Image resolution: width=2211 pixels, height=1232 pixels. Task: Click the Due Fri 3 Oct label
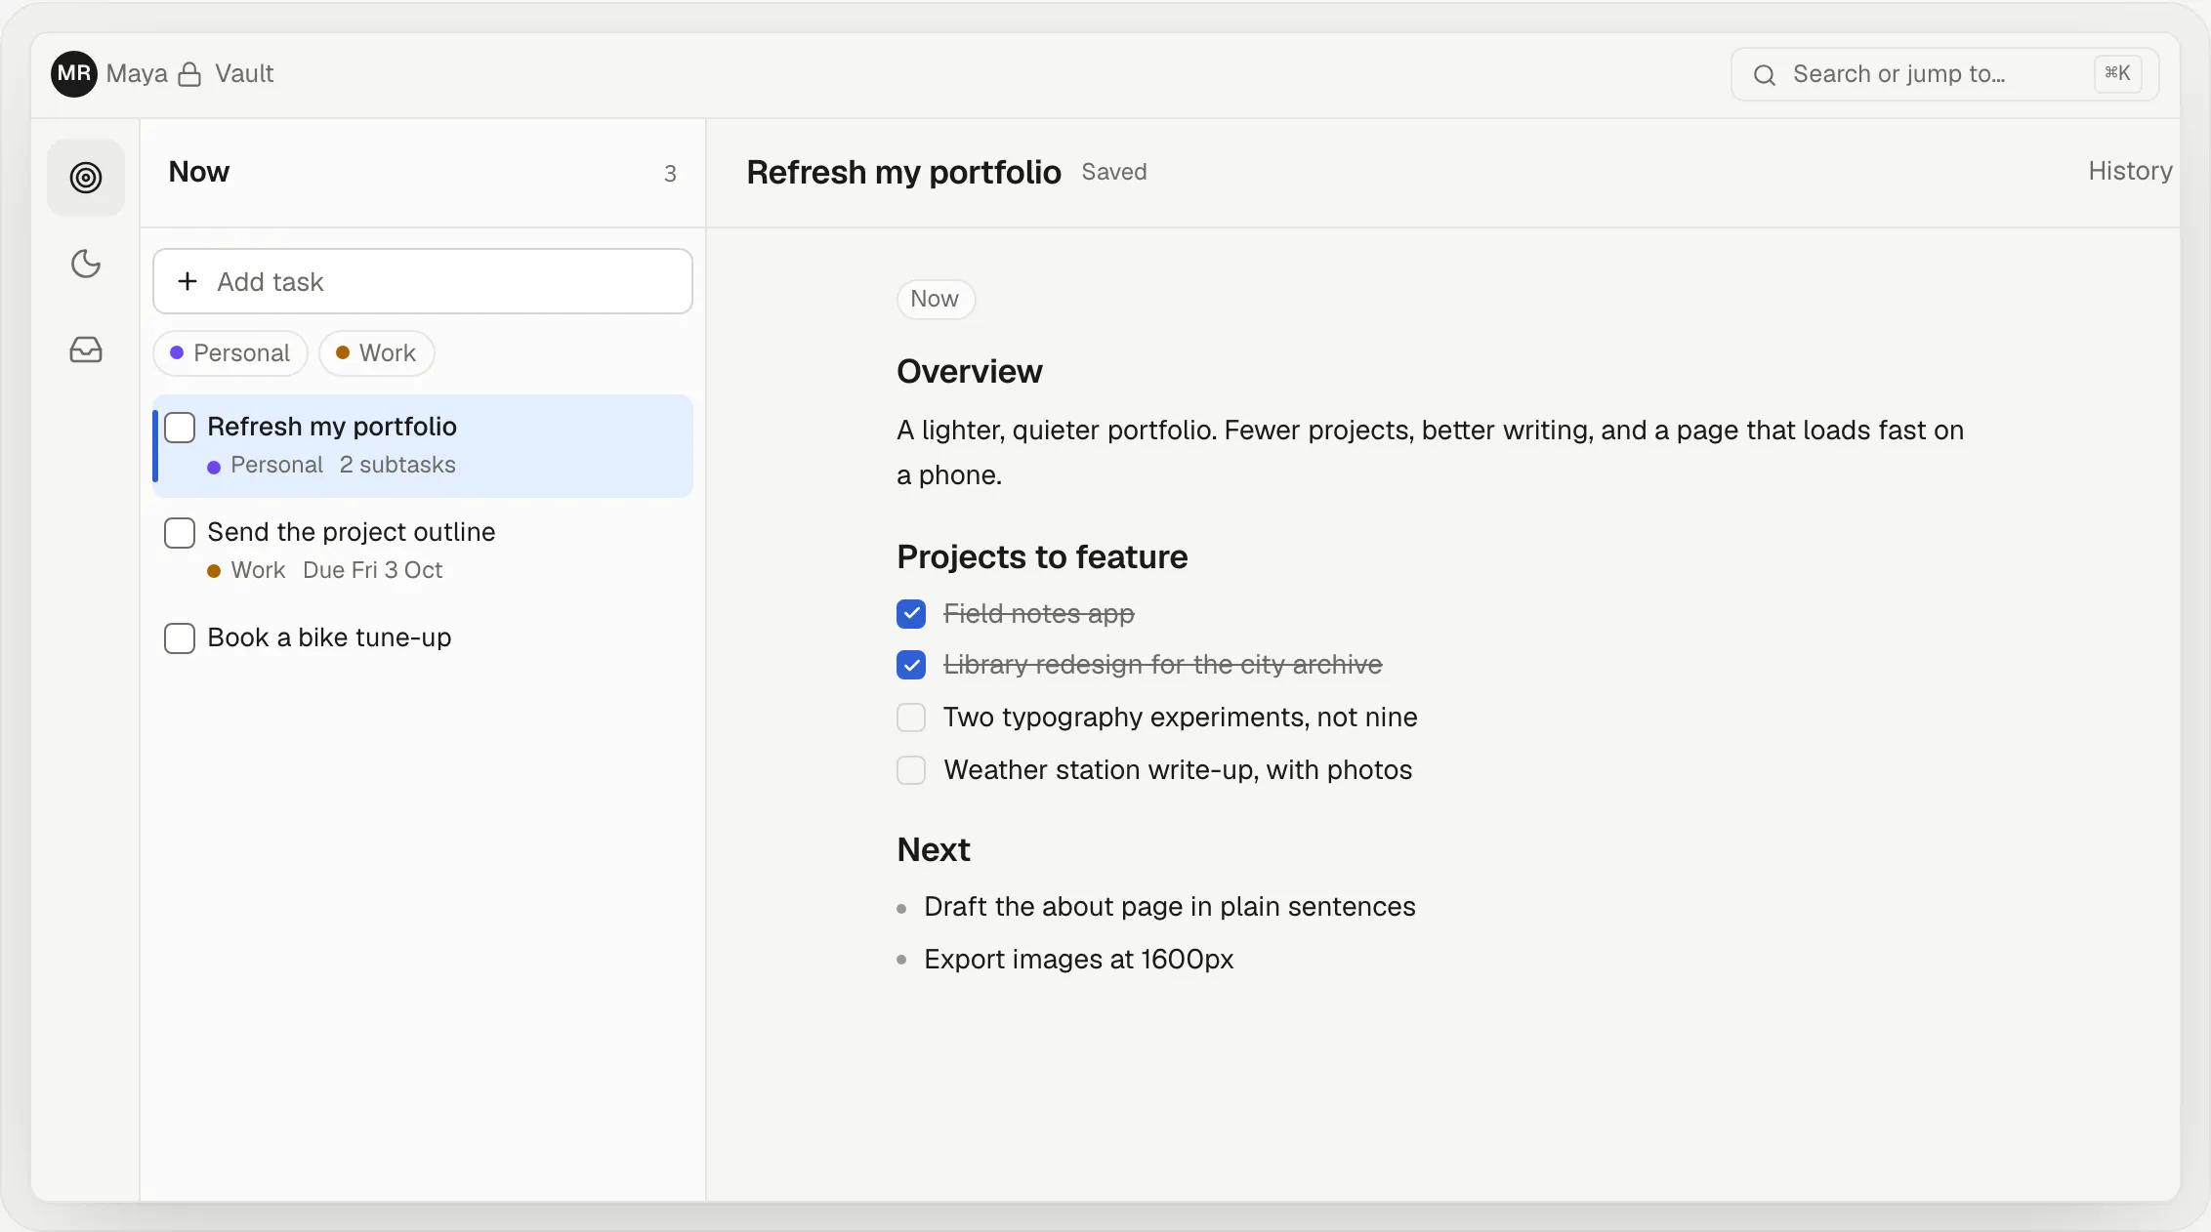(x=372, y=570)
